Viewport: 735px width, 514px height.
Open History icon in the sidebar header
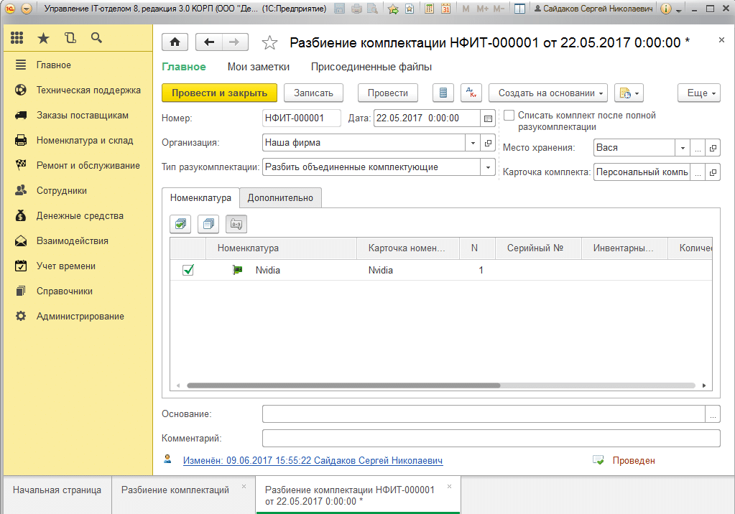70,38
